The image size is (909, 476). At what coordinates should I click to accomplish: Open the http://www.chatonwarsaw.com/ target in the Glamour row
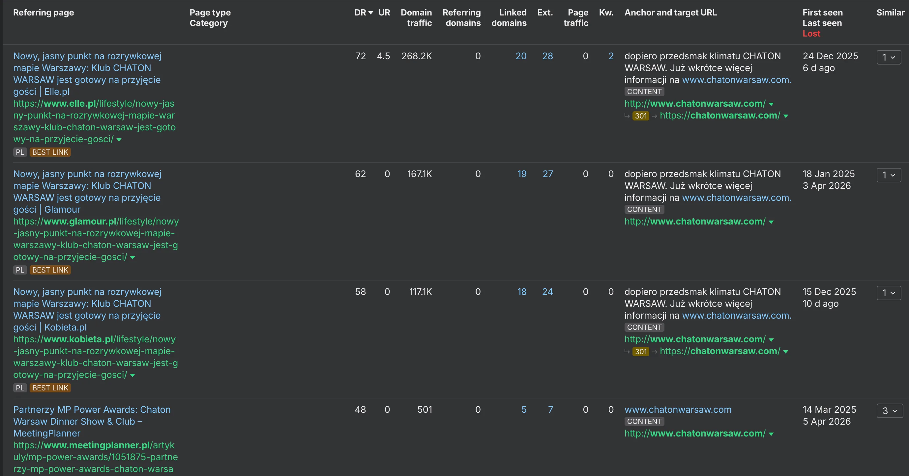click(x=695, y=221)
